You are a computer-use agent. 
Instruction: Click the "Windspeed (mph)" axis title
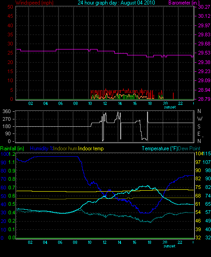coord(34,3)
